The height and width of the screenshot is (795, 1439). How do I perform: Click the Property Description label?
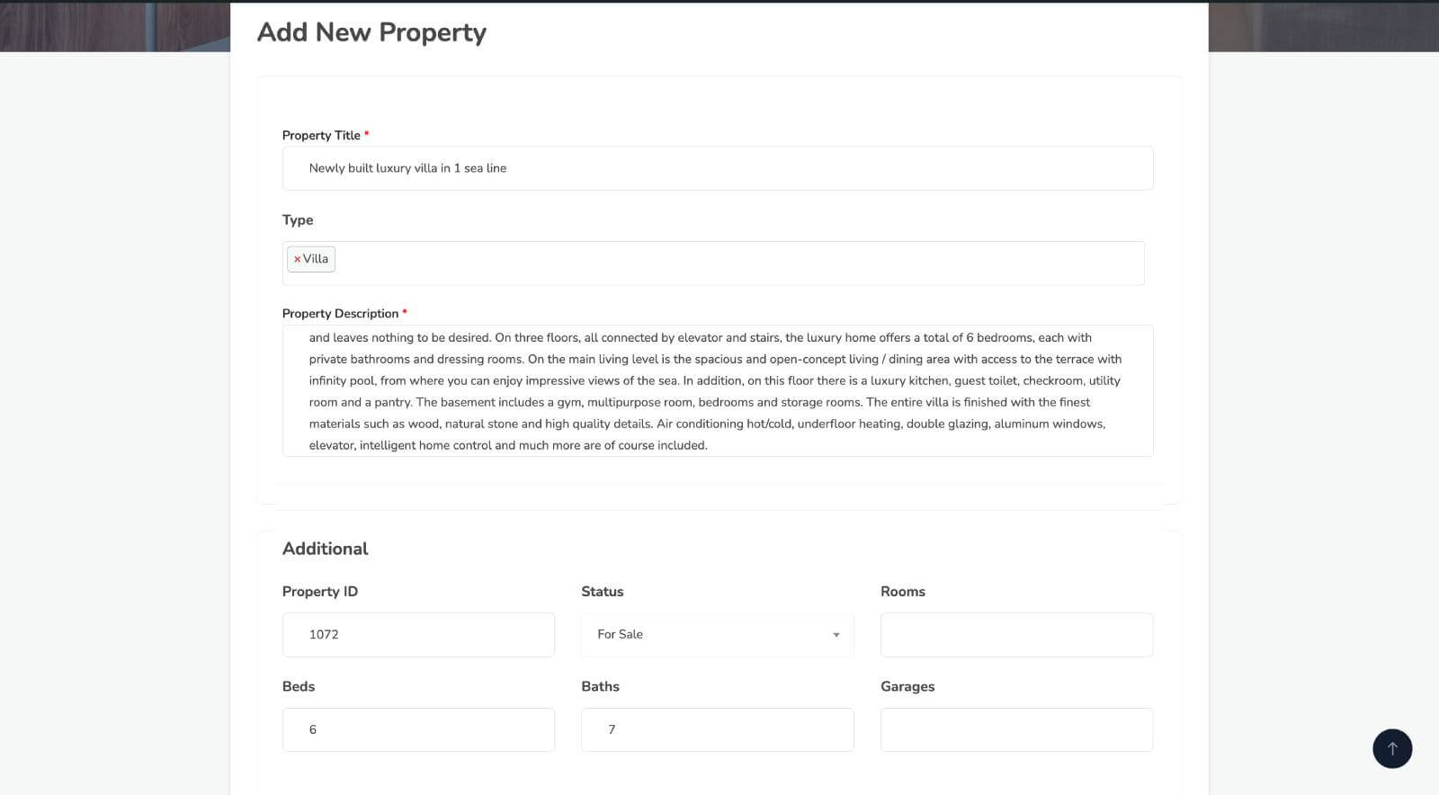pos(340,314)
